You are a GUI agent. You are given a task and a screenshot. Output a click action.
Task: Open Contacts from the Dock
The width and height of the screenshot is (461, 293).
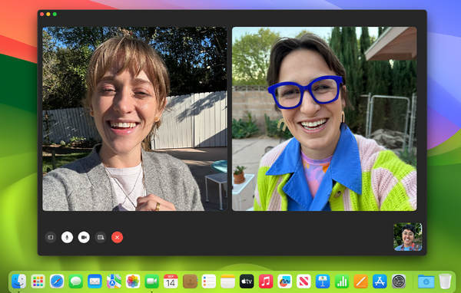click(190, 281)
